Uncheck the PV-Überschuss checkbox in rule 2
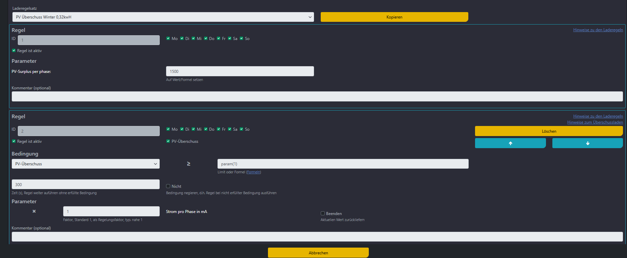Viewport: 627px width, 258px height. [168, 141]
